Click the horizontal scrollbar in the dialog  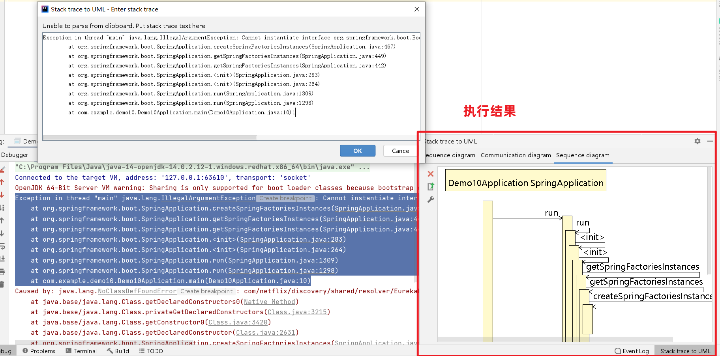coord(150,137)
